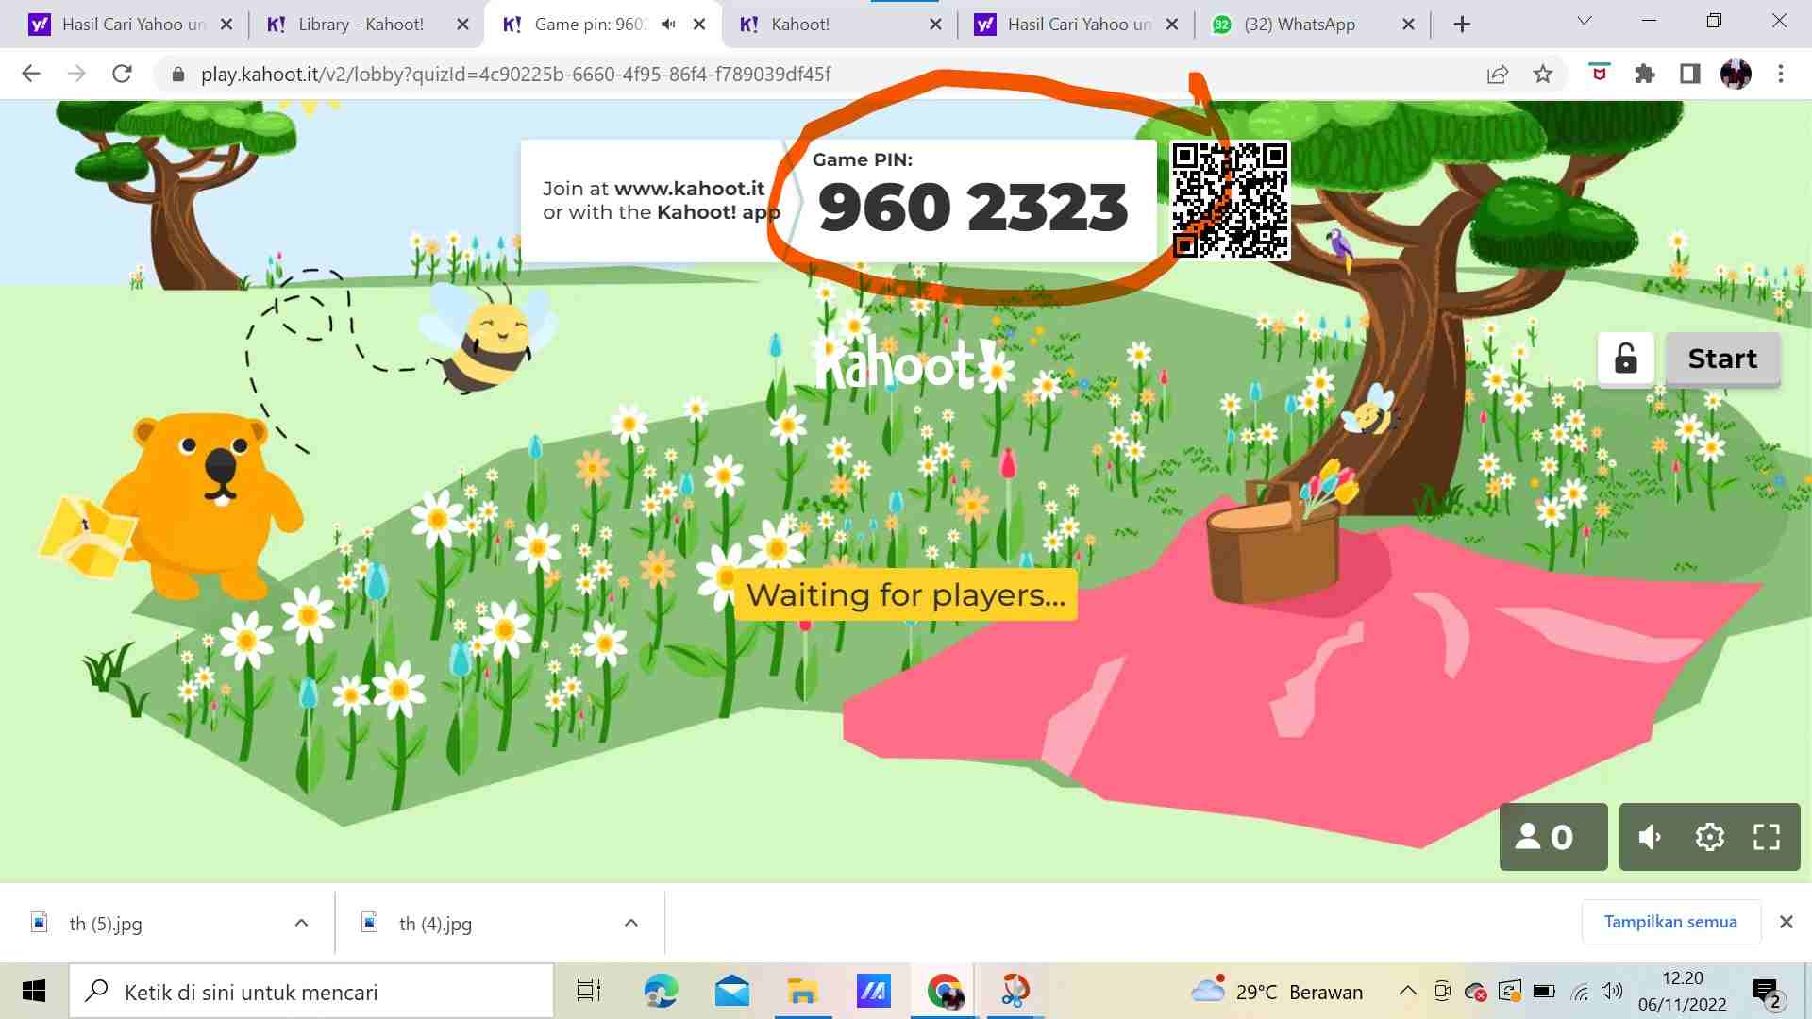Open battery status in tray
Image resolution: width=1812 pixels, height=1019 pixels.
[x=1544, y=992]
